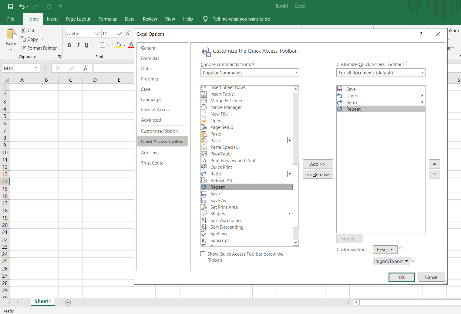This screenshot has height=314, width=461.
Task: Select the Spelling command in the list
Action: 220,234
